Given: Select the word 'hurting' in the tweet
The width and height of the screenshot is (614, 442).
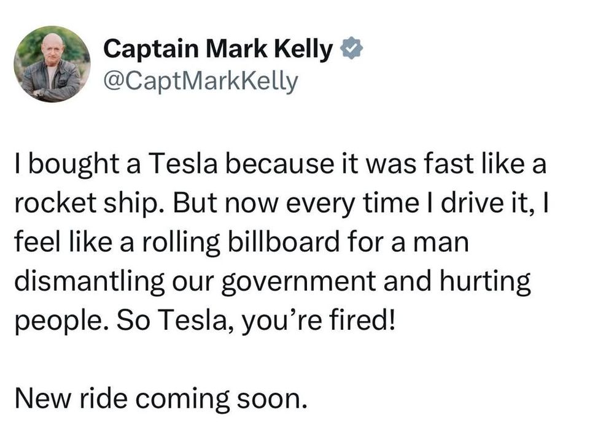Looking at the screenshot, I should coord(485,282).
